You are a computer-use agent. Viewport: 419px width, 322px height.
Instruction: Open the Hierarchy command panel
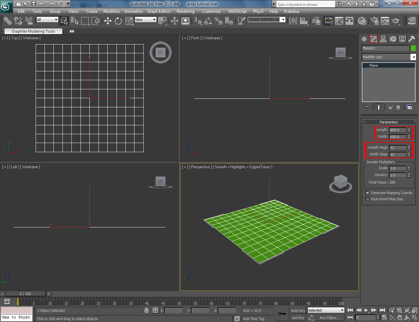click(383, 39)
